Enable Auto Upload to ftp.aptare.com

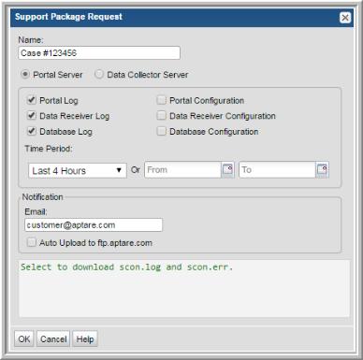(x=31, y=242)
